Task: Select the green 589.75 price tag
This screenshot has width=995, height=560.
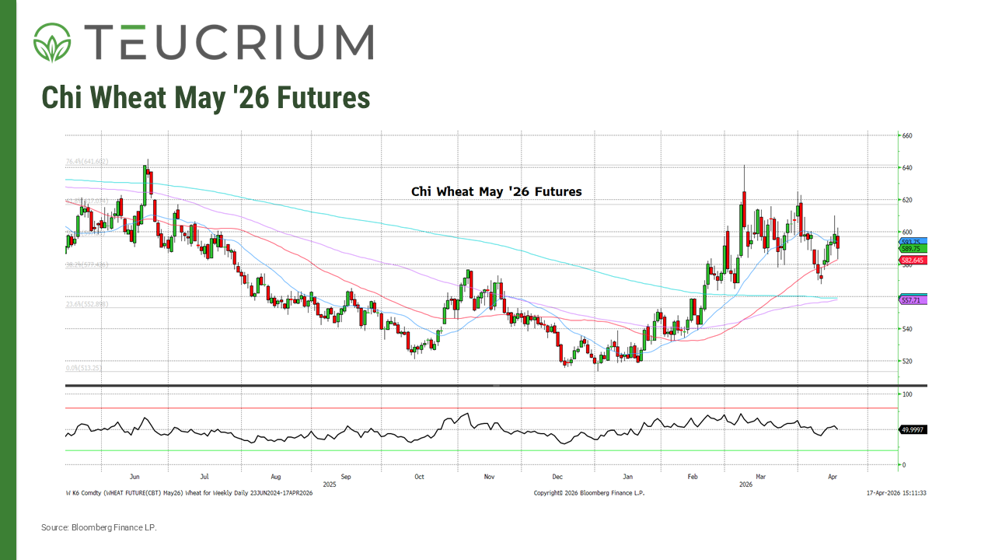Action: [911, 249]
